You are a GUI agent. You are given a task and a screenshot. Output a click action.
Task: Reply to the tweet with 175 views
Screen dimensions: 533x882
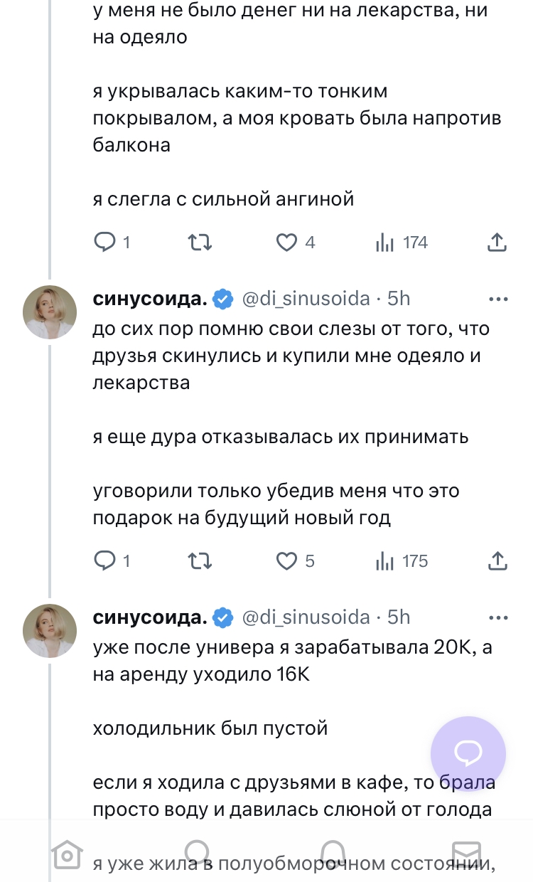pyautogui.click(x=105, y=560)
